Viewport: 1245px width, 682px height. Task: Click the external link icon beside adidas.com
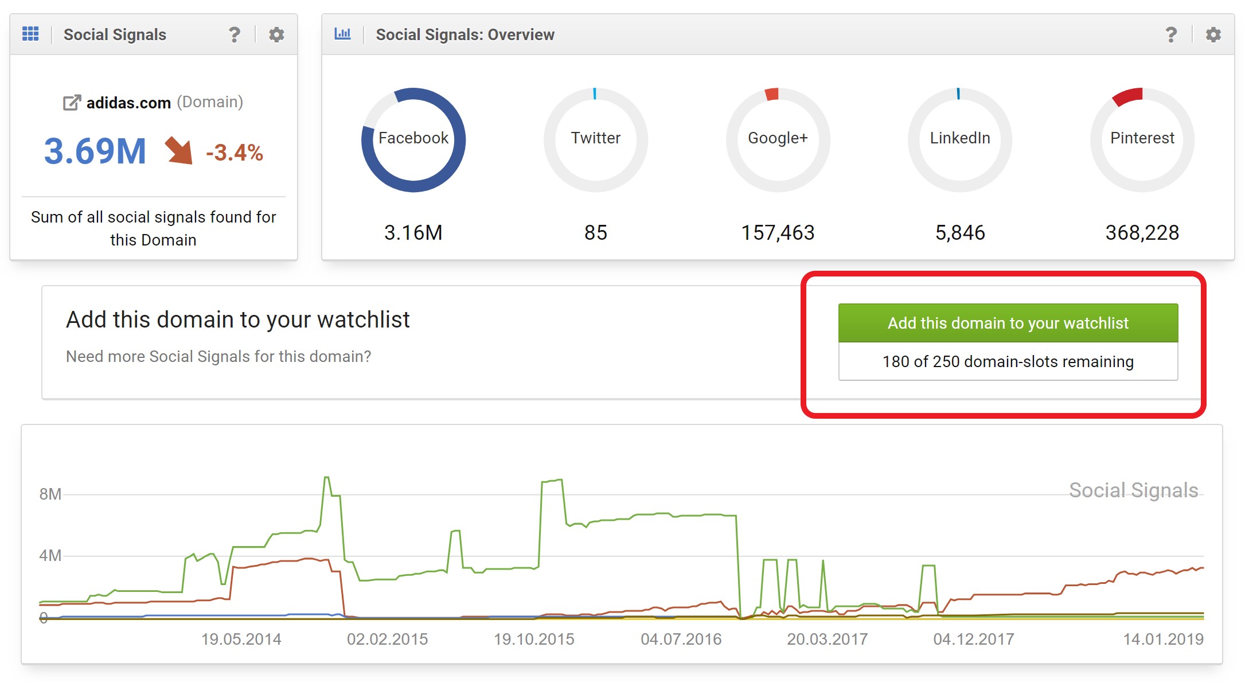tap(72, 103)
